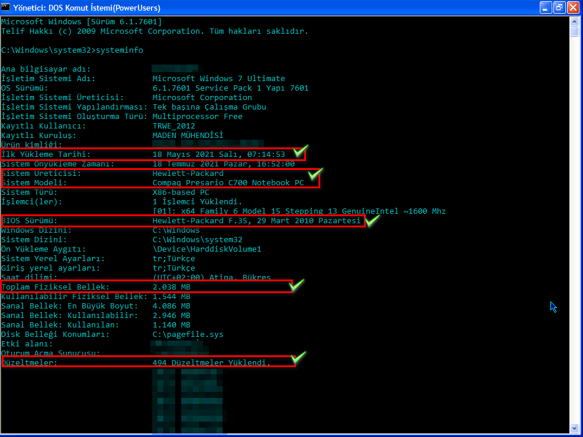
Task: Click the 'Disk Belleği Konumları:' label
Action: coord(56,335)
